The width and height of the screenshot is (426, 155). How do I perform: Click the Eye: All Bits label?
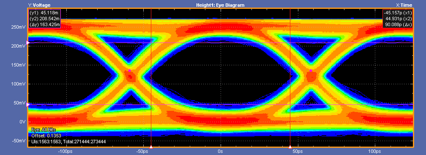tap(44, 130)
